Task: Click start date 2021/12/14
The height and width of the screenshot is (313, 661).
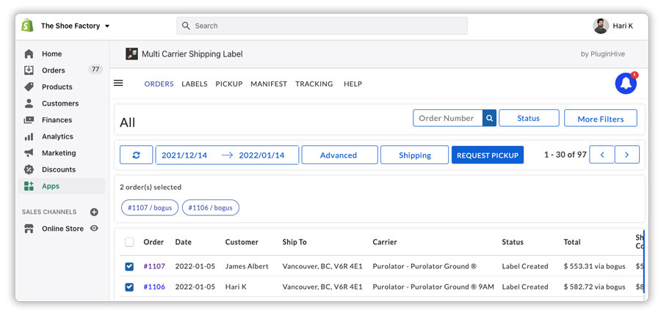Action: point(184,155)
